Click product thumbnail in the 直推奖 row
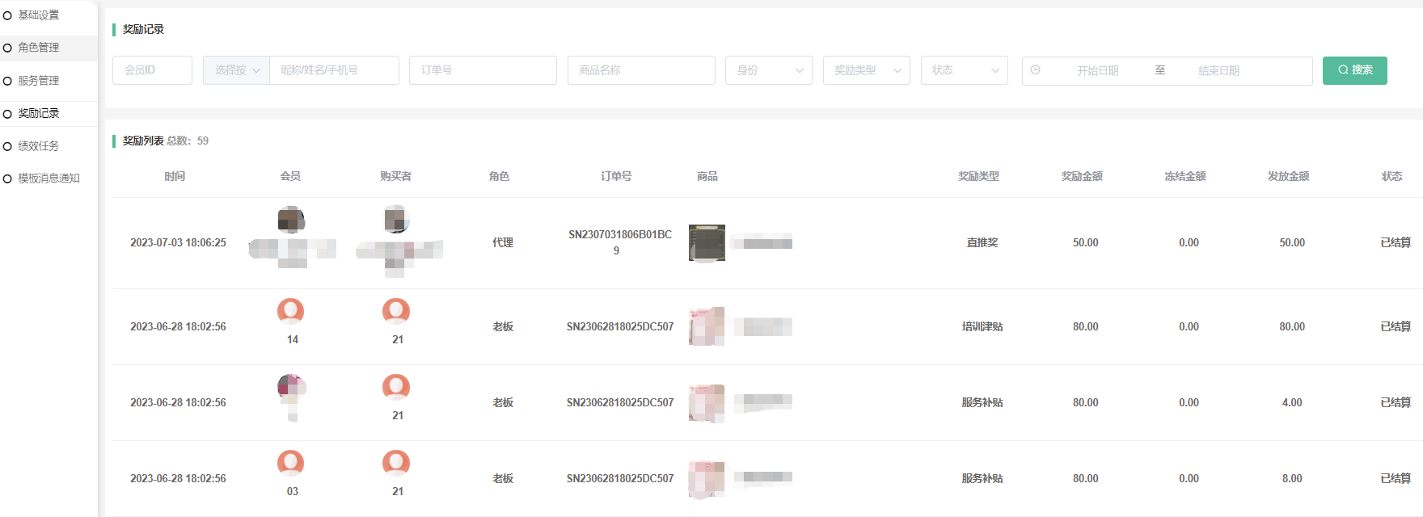 (x=707, y=242)
